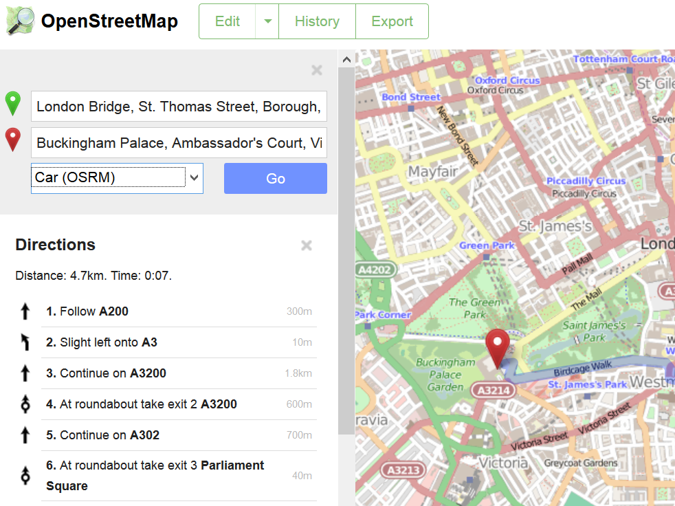Click the Greycoat Gardens label
The width and height of the screenshot is (675, 506).
tap(581, 463)
